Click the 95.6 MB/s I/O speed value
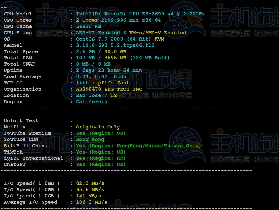 pos(90,190)
